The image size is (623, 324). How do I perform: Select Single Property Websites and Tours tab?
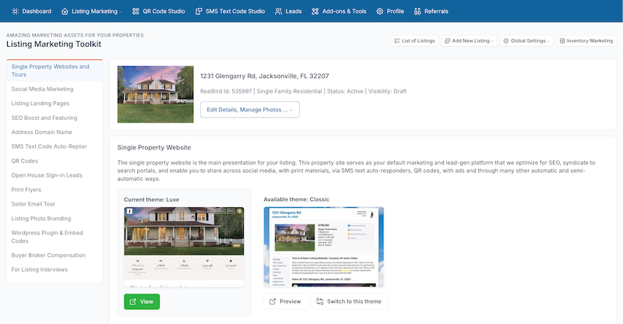[x=55, y=71]
